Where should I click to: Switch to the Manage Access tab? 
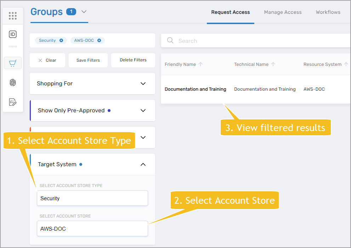point(283,12)
